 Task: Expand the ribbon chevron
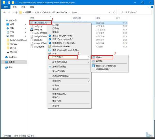tap(148, 7)
